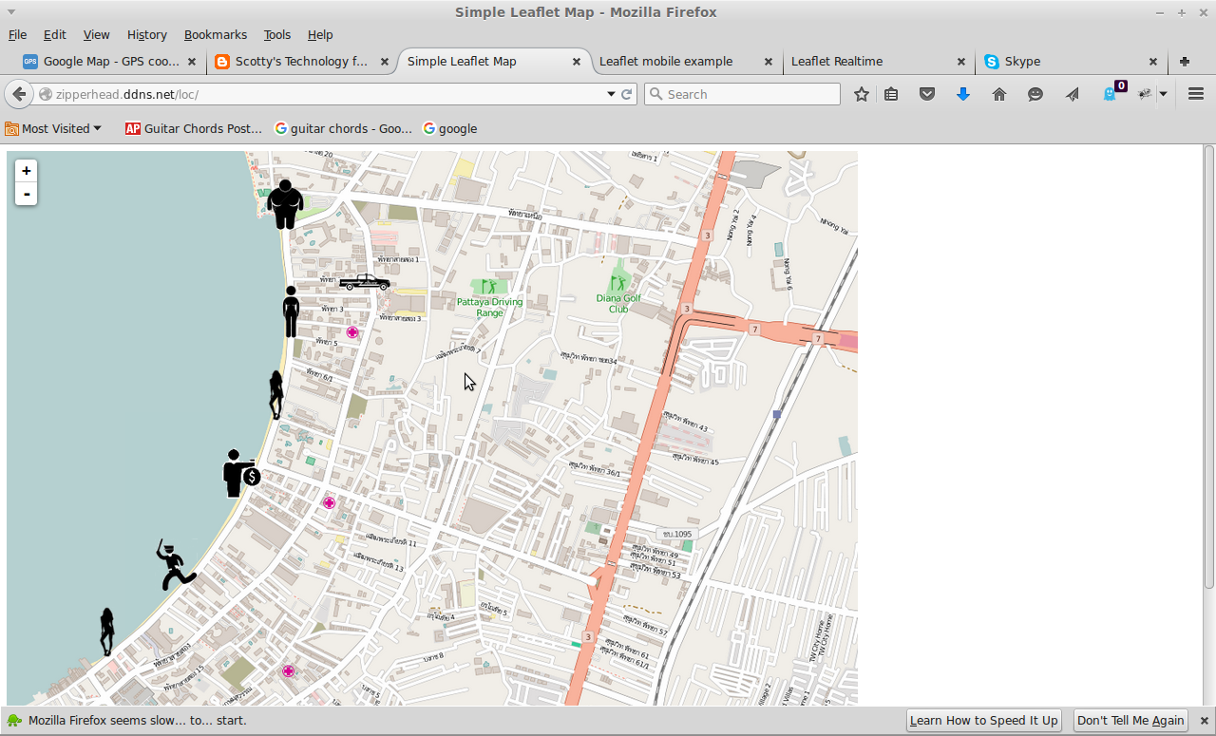Screen dimensions: 1216x736
Task: Zoom out the Leaflet map
Action: pyautogui.click(x=27, y=194)
